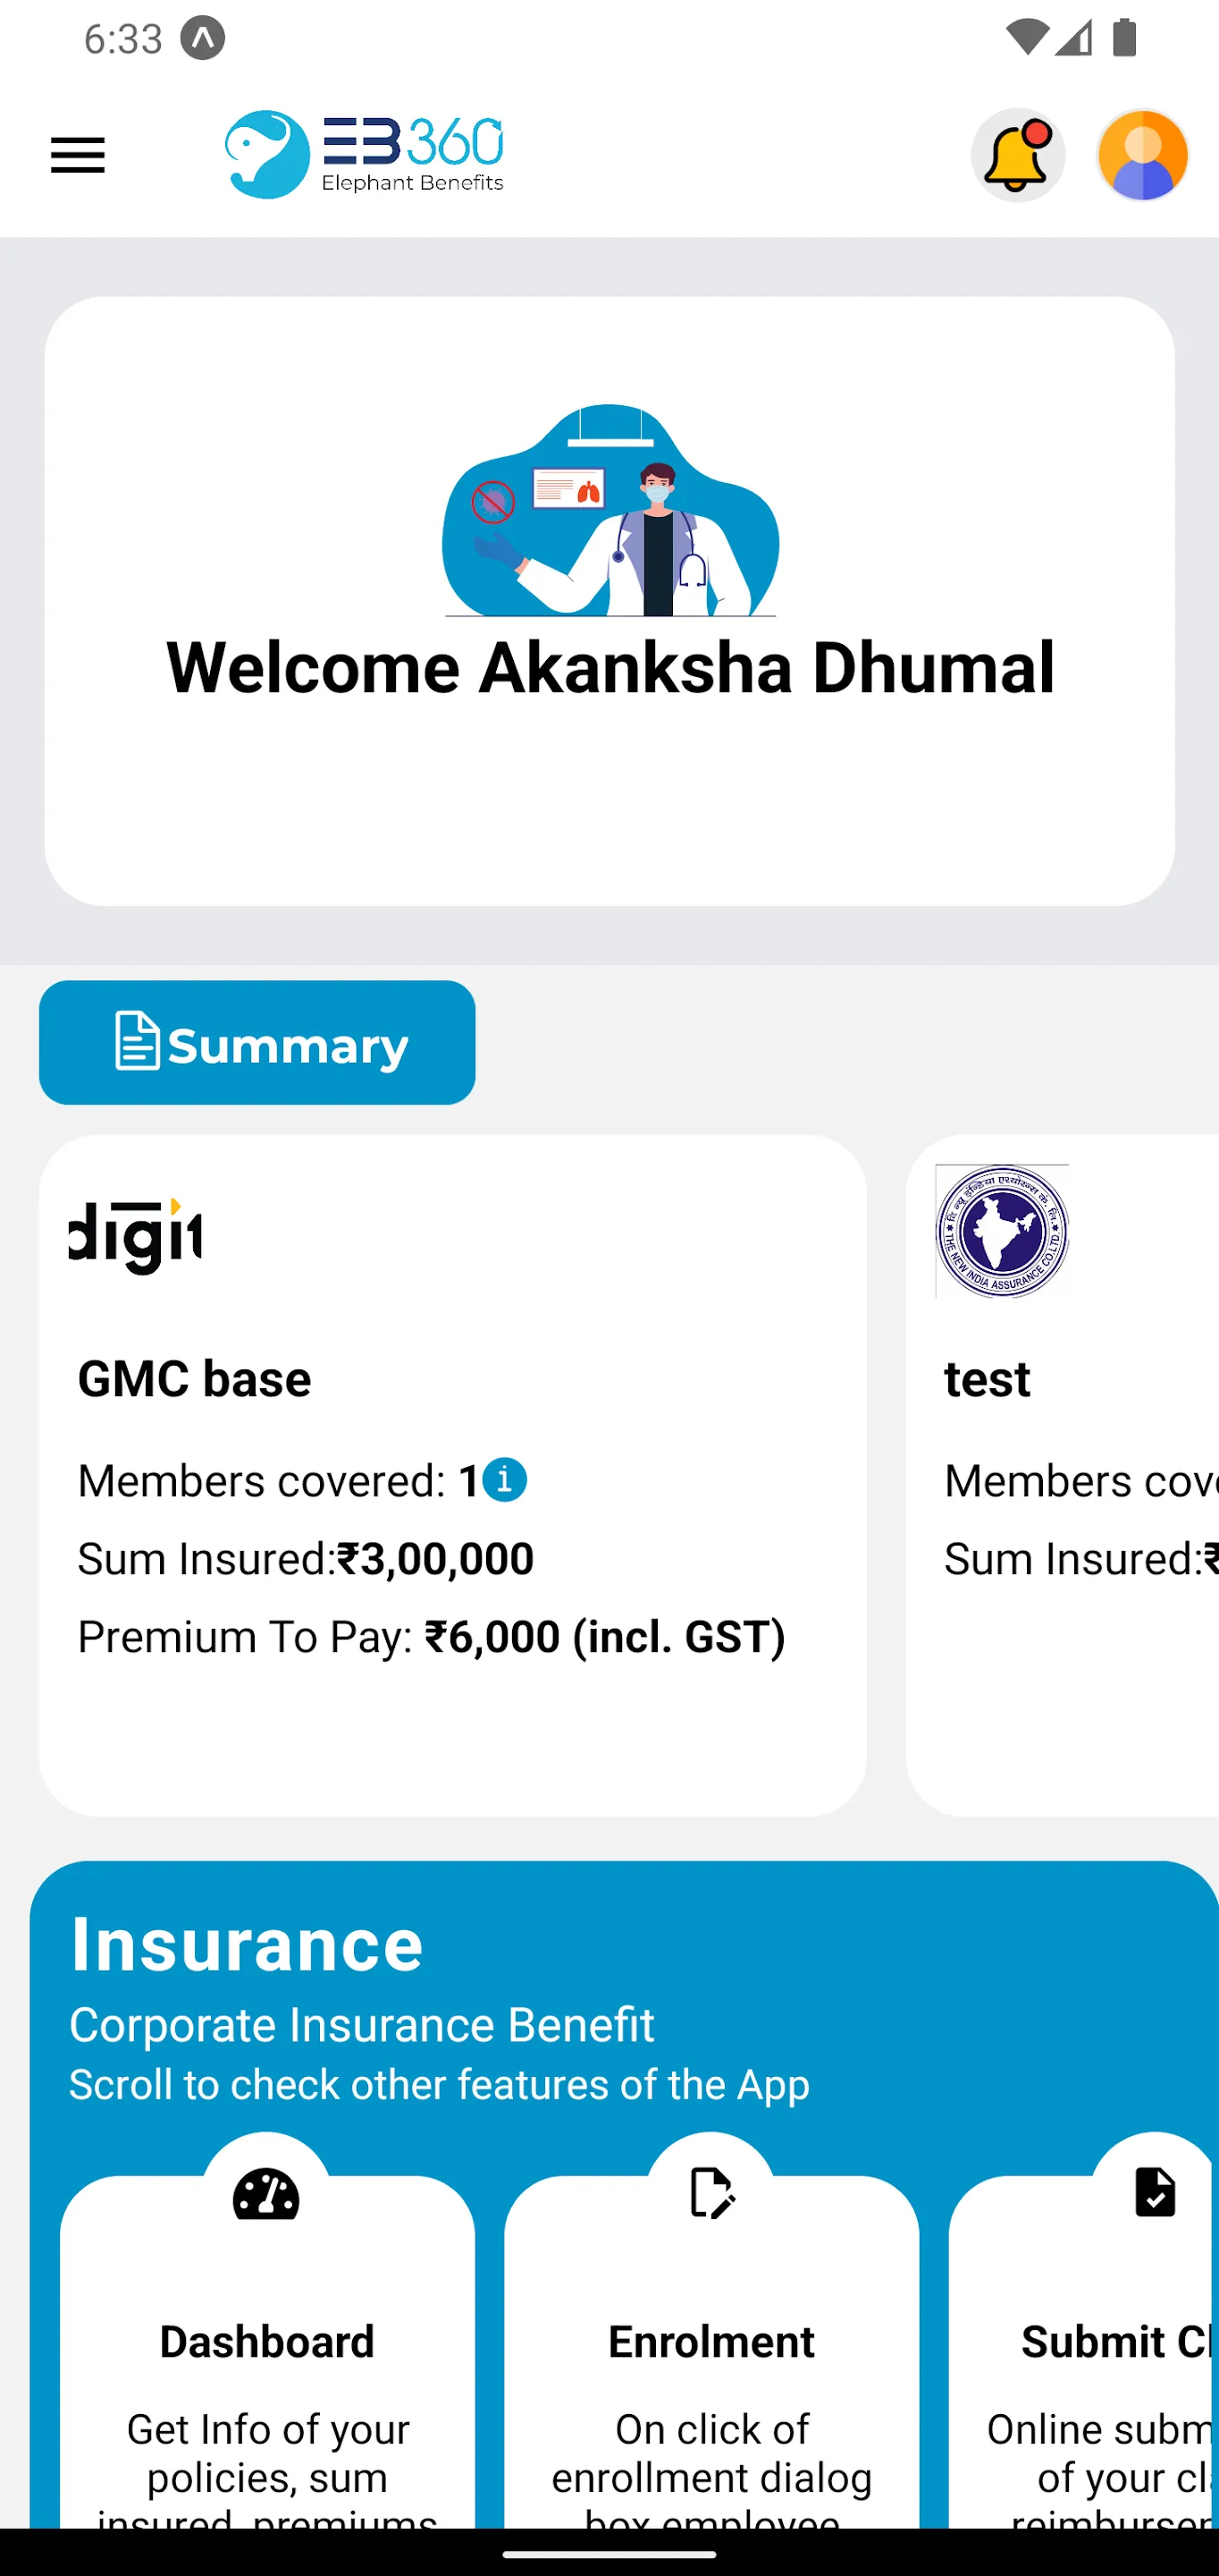Open the user profile avatar
Viewport: 1219px width, 2576px height.
pos(1142,155)
